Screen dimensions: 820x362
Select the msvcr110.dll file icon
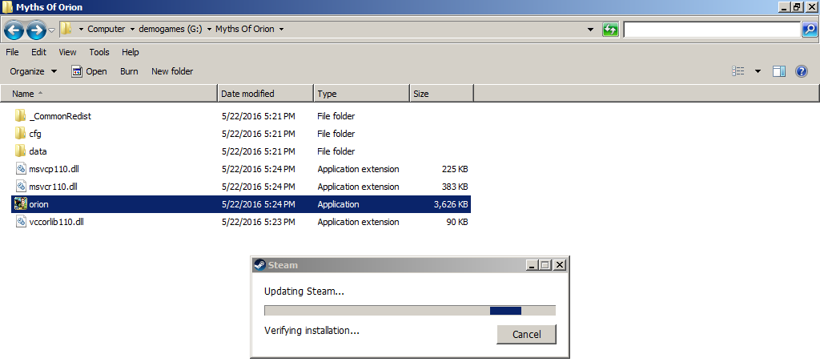[21, 187]
